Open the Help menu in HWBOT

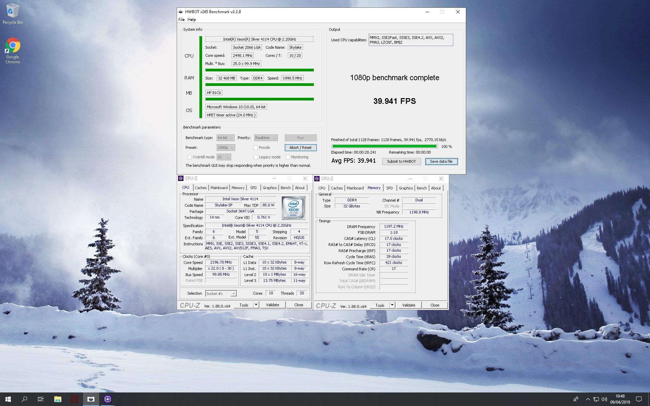coord(192,20)
